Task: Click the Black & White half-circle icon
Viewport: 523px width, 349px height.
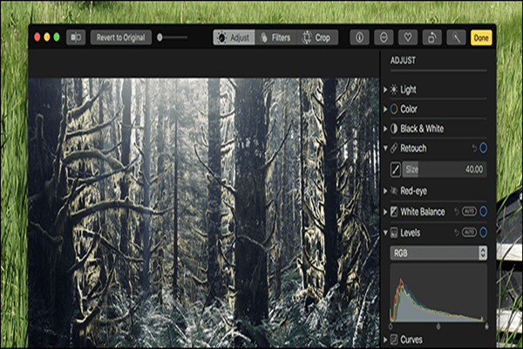Action: (394, 128)
